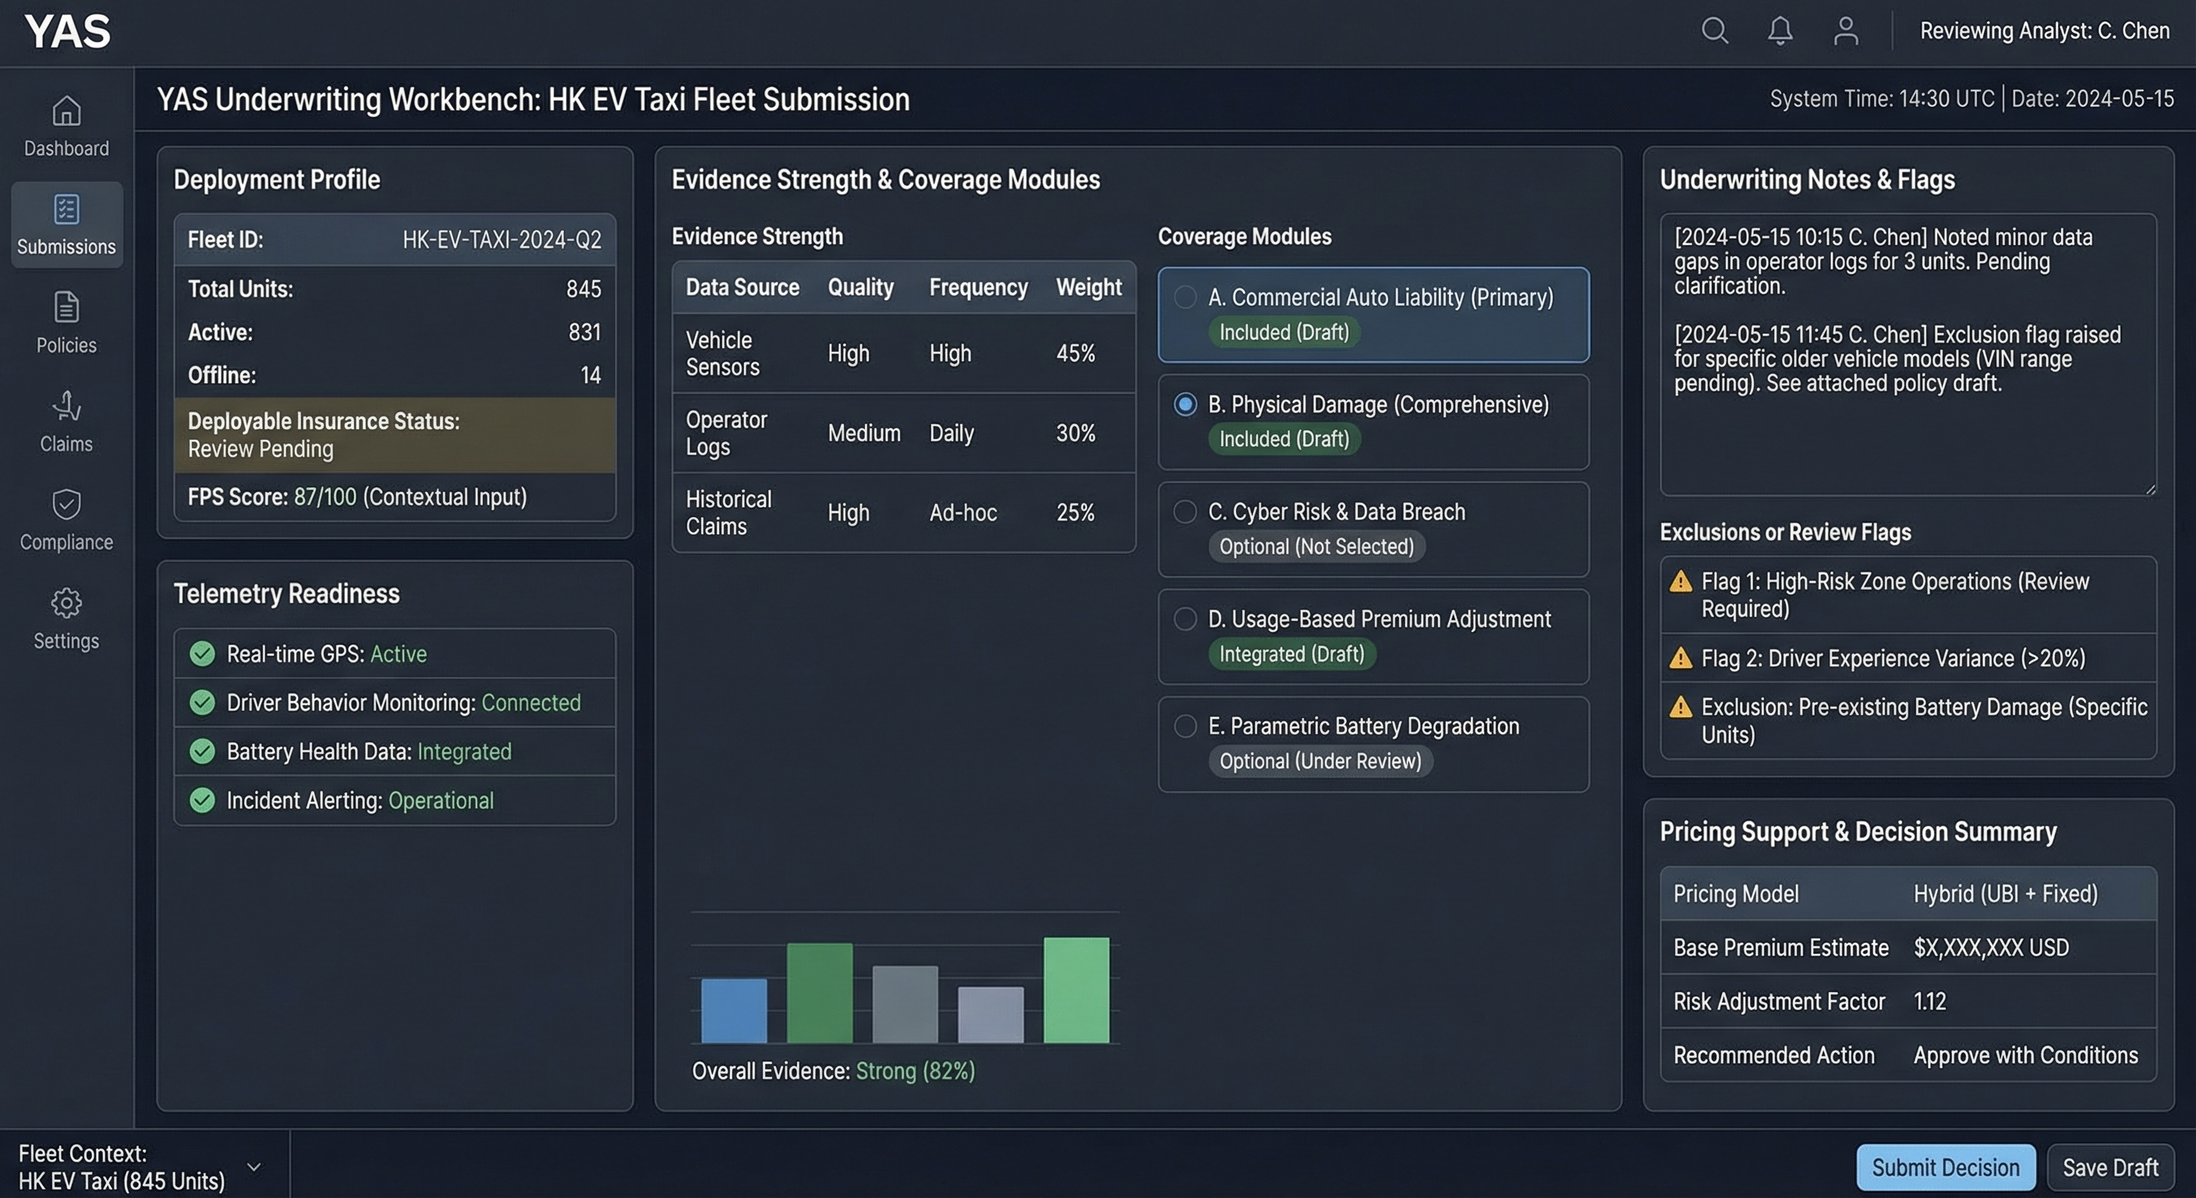Switch to the Evidence Strength section
The image size is (2196, 1198).
pos(757,236)
